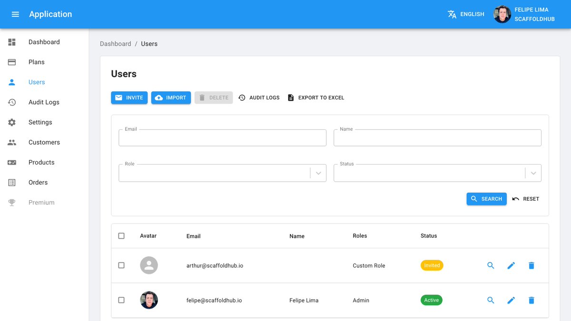The width and height of the screenshot is (571, 321).
Task: Click the Status filter field
Action: pyautogui.click(x=437, y=173)
